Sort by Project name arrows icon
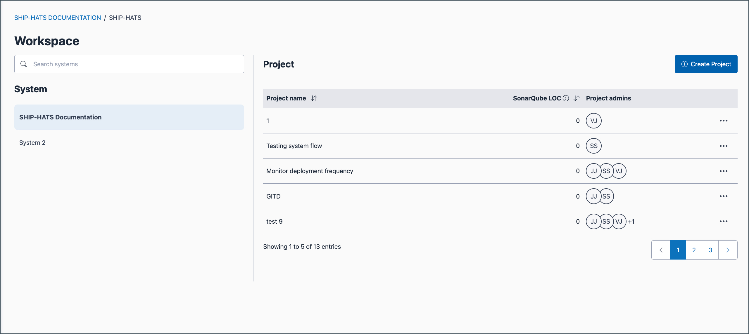749x334 pixels. point(314,98)
